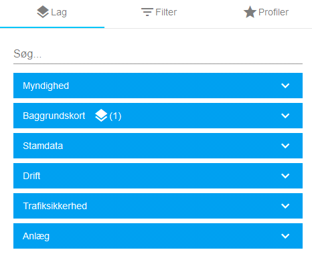Click active layers icon on Baggrundskort row
The width and height of the screenshot is (312, 262).
coord(101,116)
